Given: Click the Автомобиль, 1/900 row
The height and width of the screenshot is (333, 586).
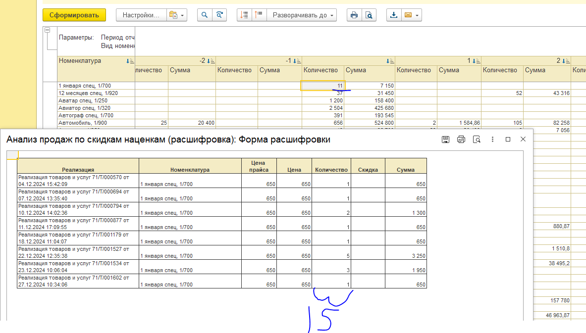Looking at the screenshot, I should (82, 123).
